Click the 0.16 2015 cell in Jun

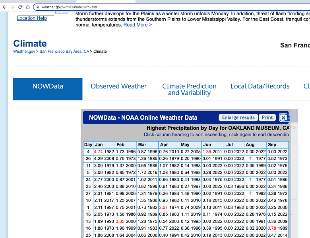click(213, 200)
